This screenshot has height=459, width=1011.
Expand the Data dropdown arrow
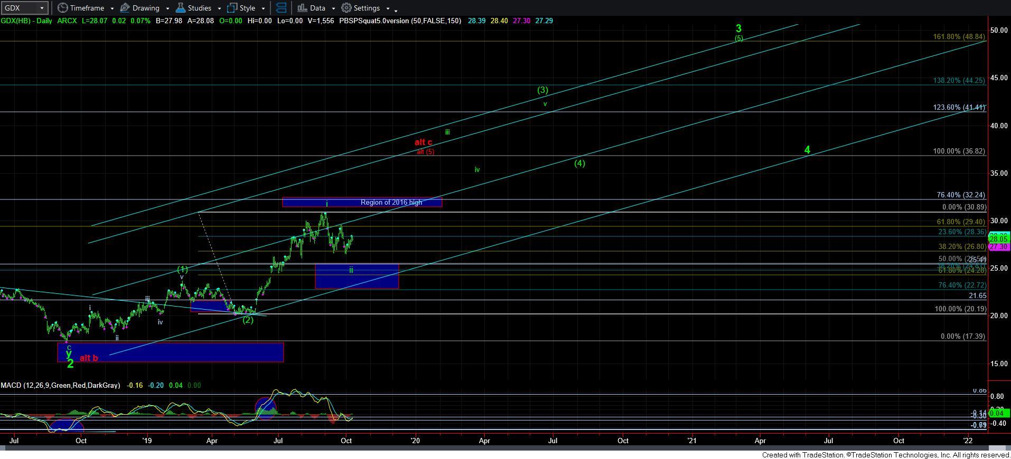click(333, 8)
